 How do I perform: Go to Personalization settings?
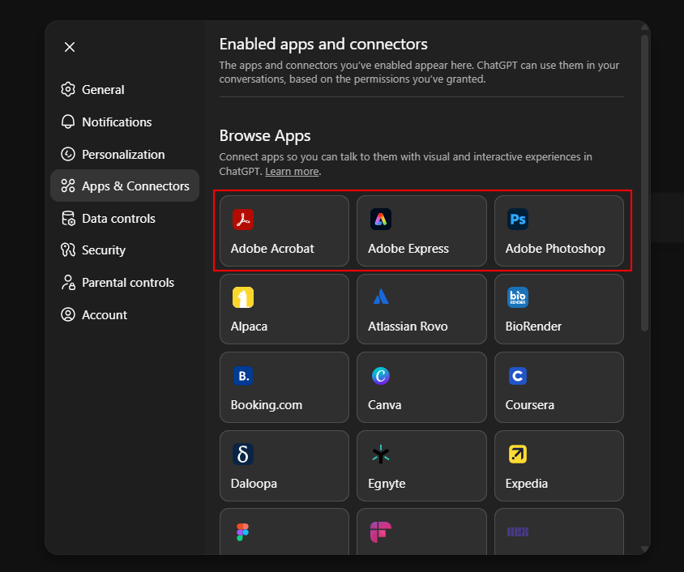coord(122,155)
